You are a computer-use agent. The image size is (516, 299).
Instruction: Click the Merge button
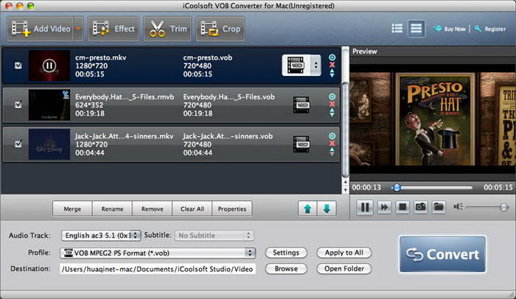(x=72, y=209)
